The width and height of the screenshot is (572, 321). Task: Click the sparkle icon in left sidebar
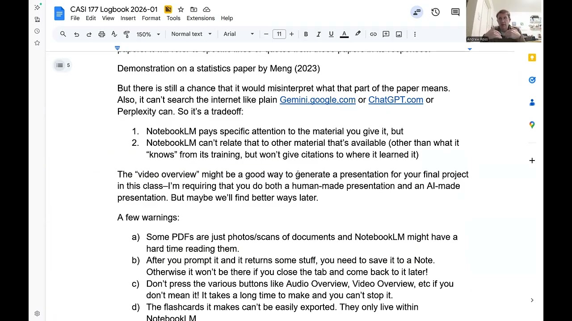(x=37, y=8)
